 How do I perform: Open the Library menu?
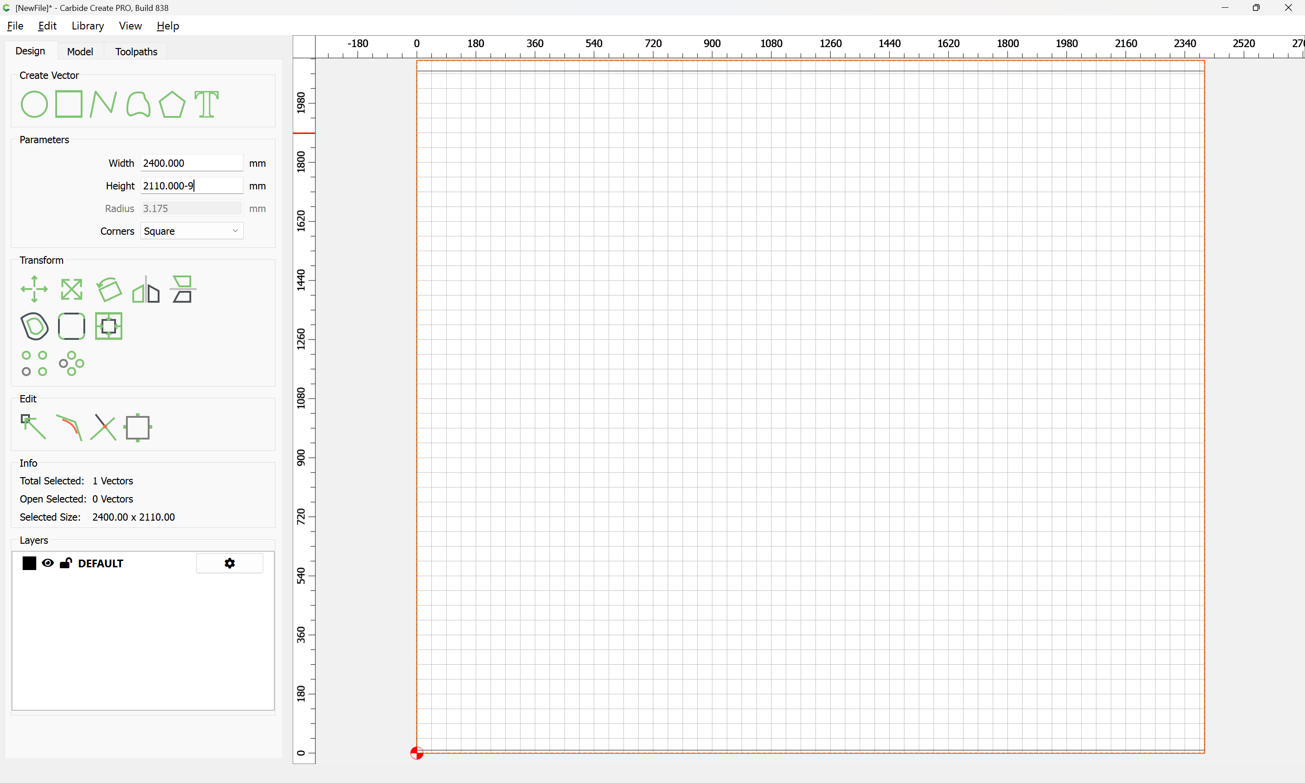[x=87, y=26]
